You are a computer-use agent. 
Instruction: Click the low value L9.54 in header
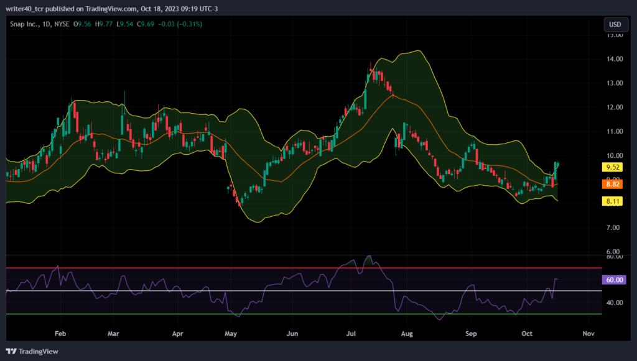click(124, 24)
